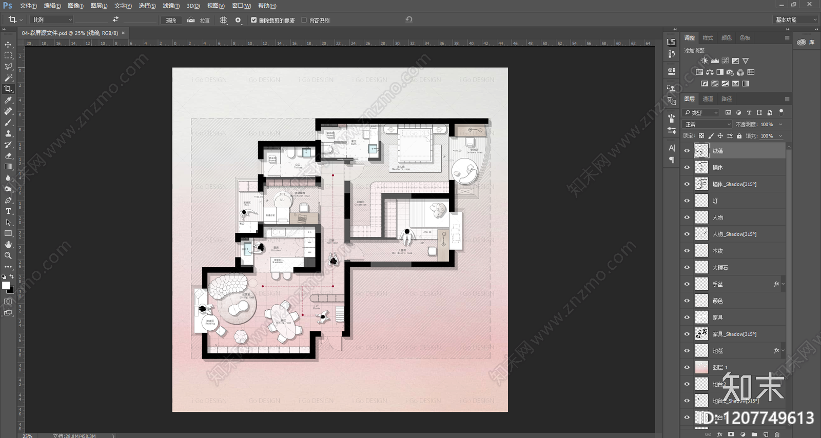Image resolution: width=821 pixels, height=438 pixels.
Task: Open the 滤镜 menu
Action: point(171,6)
